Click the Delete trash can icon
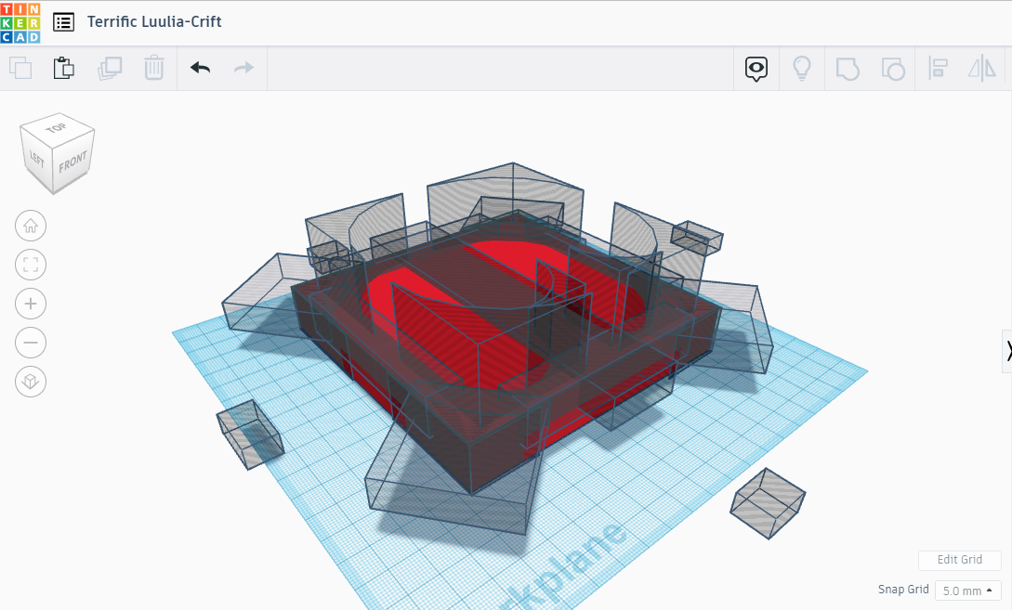This screenshot has width=1012, height=610. (x=153, y=68)
